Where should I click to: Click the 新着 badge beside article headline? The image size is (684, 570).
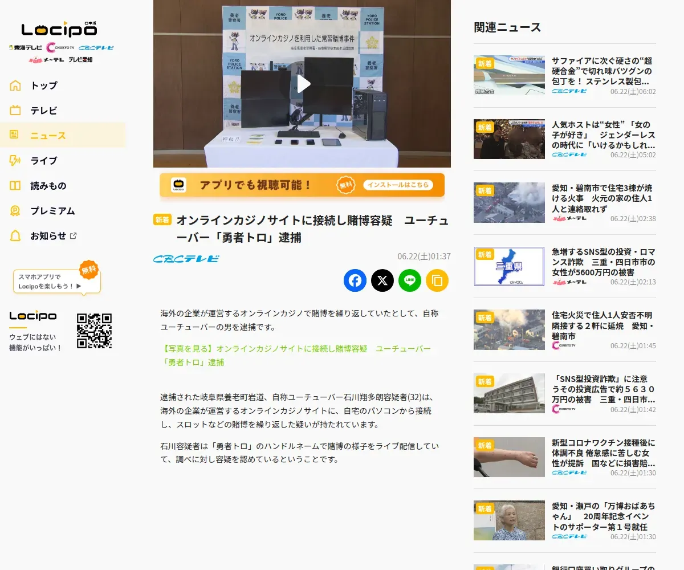tap(162, 220)
